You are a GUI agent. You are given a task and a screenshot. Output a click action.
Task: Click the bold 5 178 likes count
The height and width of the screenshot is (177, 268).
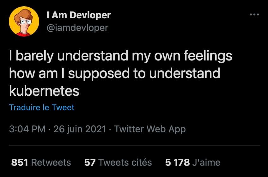coord(177,162)
